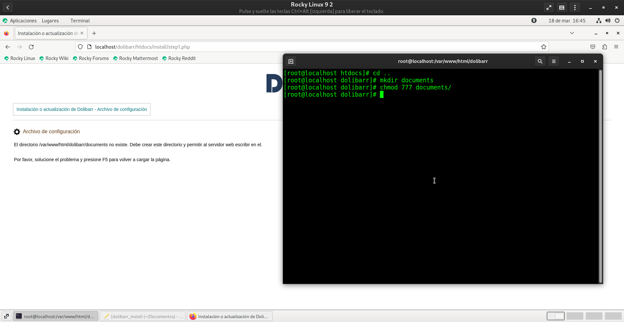Click the Firefox address bar URL
This screenshot has width=624, height=322.
click(142, 47)
